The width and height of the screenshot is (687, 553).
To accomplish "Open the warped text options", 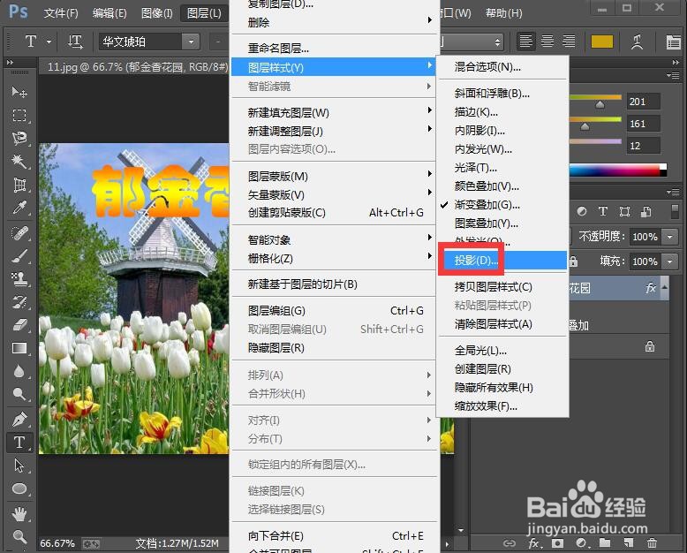I will (637, 42).
